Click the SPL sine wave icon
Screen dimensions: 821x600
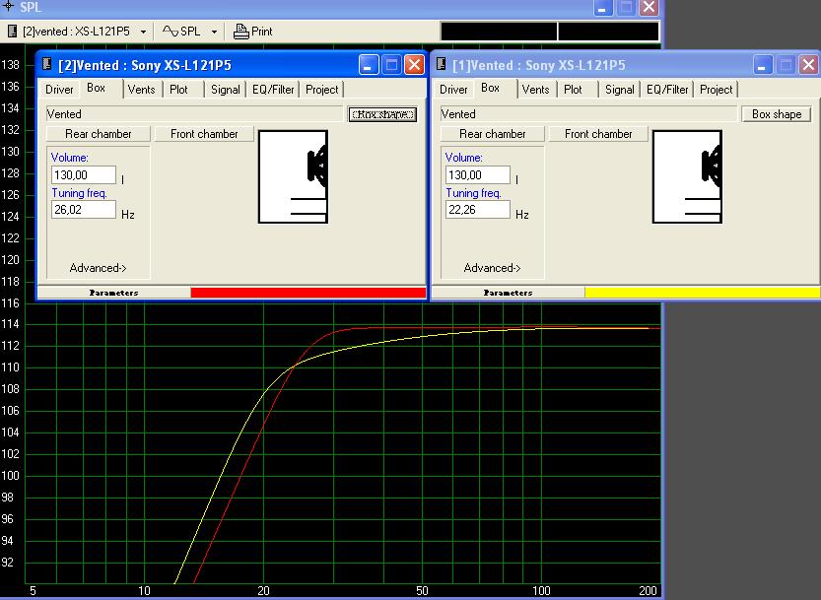[x=171, y=32]
